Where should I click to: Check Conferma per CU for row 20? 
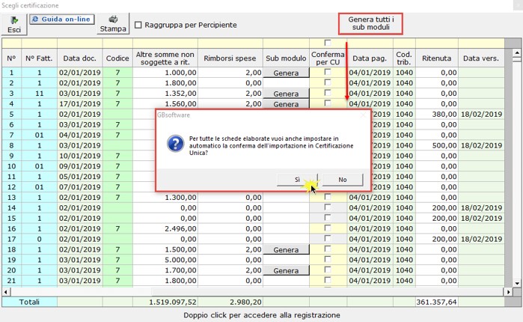coord(328,270)
